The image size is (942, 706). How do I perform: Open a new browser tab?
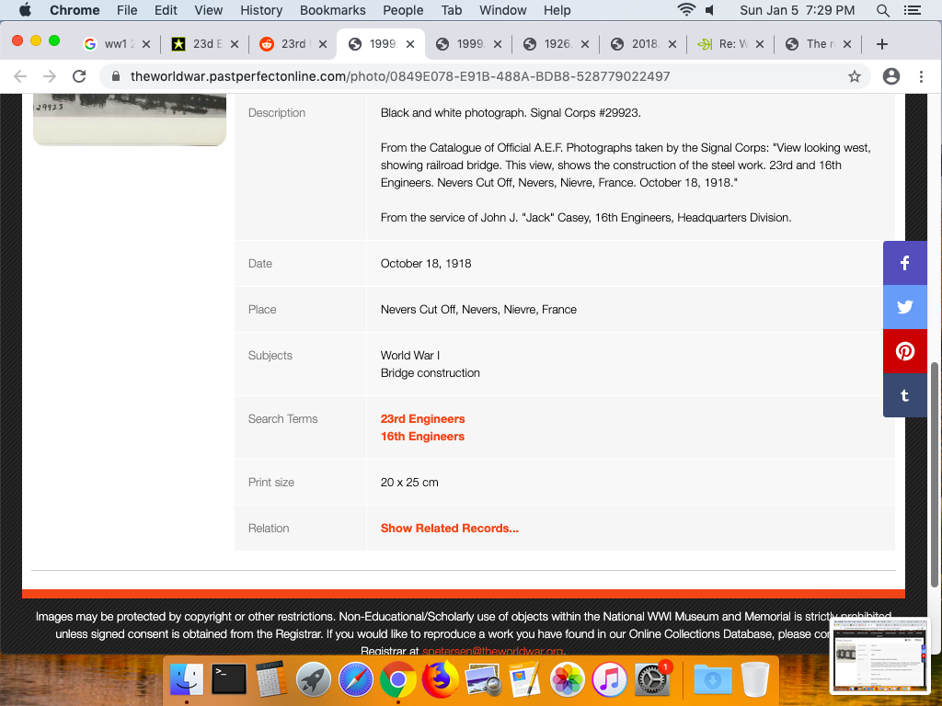click(x=881, y=44)
